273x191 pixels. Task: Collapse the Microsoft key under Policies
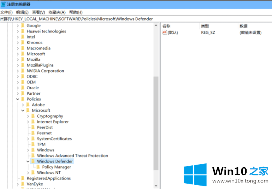pyautogui.click(x=23, y=111)
